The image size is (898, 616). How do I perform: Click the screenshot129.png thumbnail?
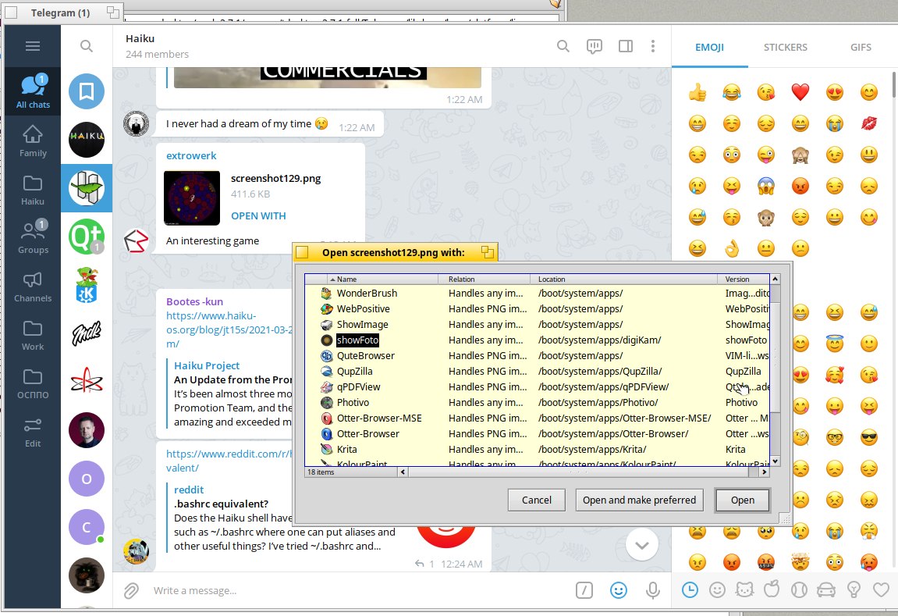click(192, 198)
